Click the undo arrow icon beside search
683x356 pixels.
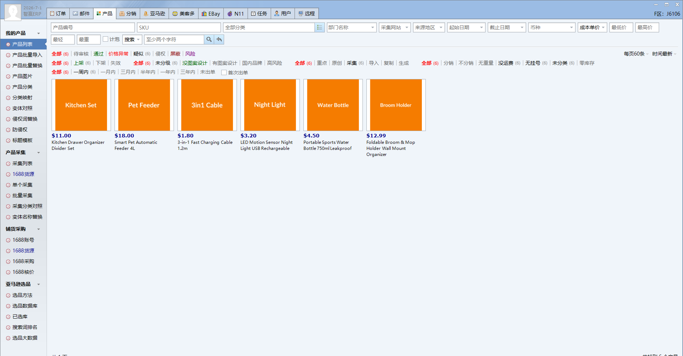[219, 40]
